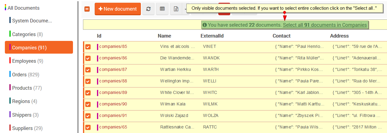Uncheck the companies/85 row checkbox

coord(88,47)
